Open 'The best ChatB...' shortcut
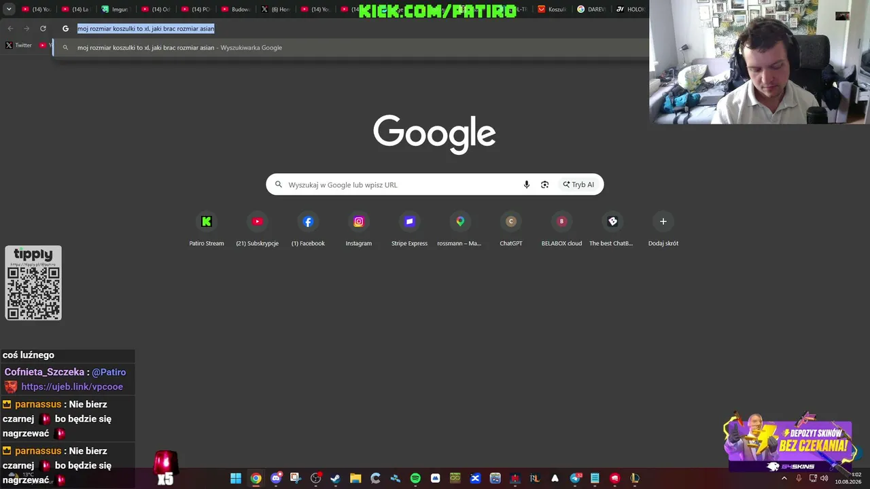Image resolution: width=870 pixels, height=489 pixels. (612, 230)
